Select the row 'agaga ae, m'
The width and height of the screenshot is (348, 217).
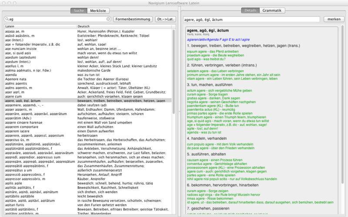[88, 31]
